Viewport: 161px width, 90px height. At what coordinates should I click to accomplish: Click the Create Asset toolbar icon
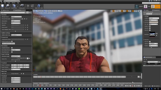[14, 6]
